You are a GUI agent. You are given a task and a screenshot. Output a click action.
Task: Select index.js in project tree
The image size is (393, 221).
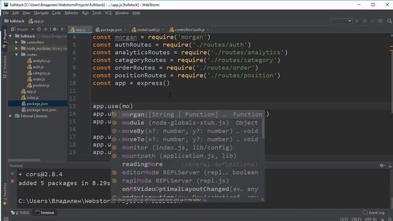tap(30, 98)
